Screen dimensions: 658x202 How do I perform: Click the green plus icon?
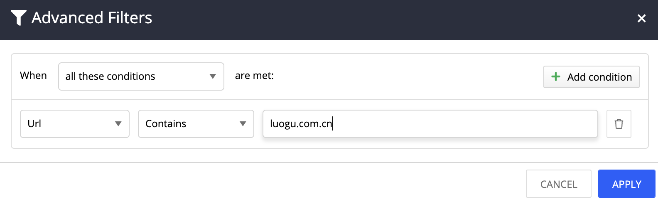(555, 76)
